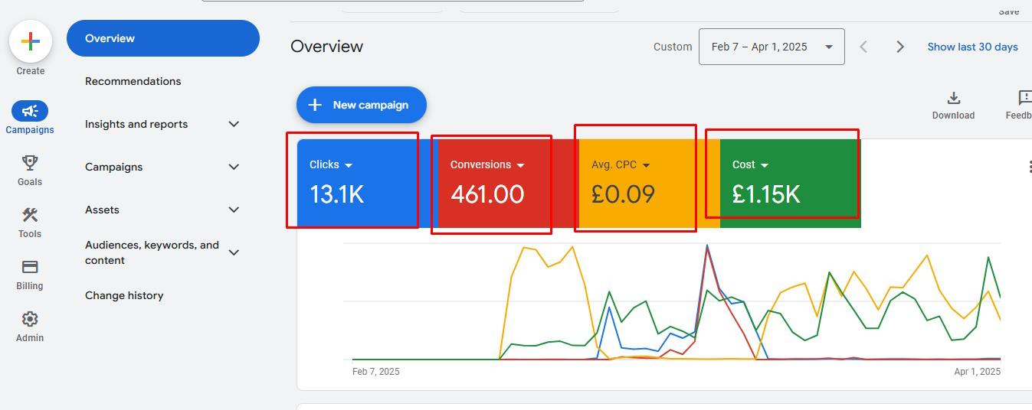The width and height of the screenshot is (1032, 410).
Task: Click the Show last 30 days link
Action: 972,47
